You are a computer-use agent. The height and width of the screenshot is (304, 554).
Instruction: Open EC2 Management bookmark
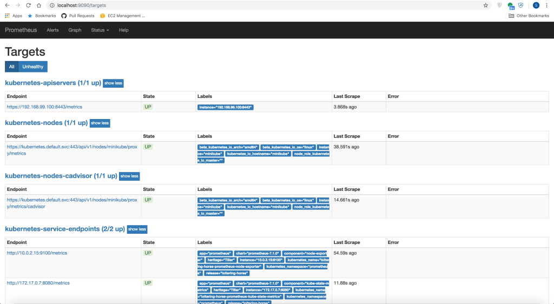(123, 16)
